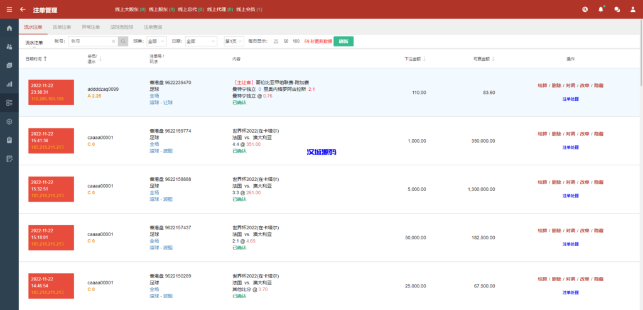Click 注单处理 for order 9622239470
The image size is (643, 310).
[x=570, y=99]
